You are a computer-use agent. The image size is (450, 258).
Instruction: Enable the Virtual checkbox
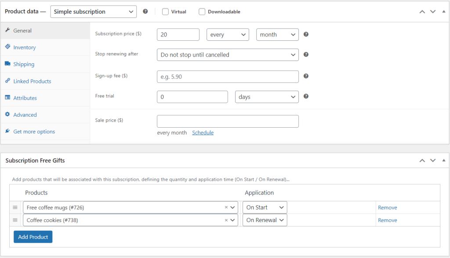(x=165, y=11)
